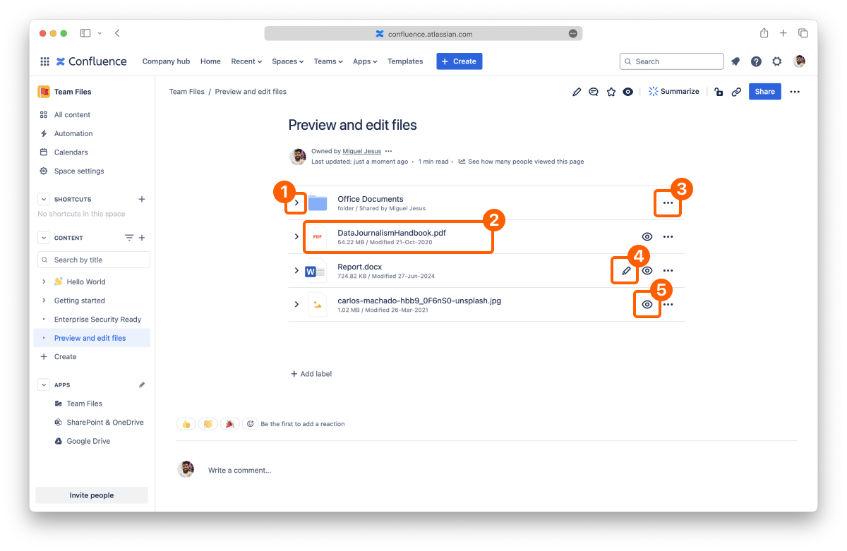Open the help question mark icon
This screenshot has width=847, height=551.
point(756,61)
